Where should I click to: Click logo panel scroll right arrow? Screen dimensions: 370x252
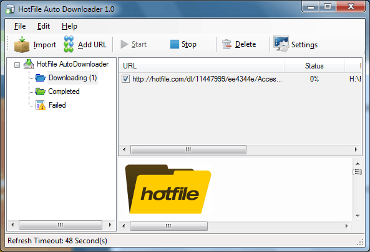point(346,226)
